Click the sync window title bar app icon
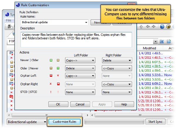Viewport: 176px width, 129px height. (7, 14)
